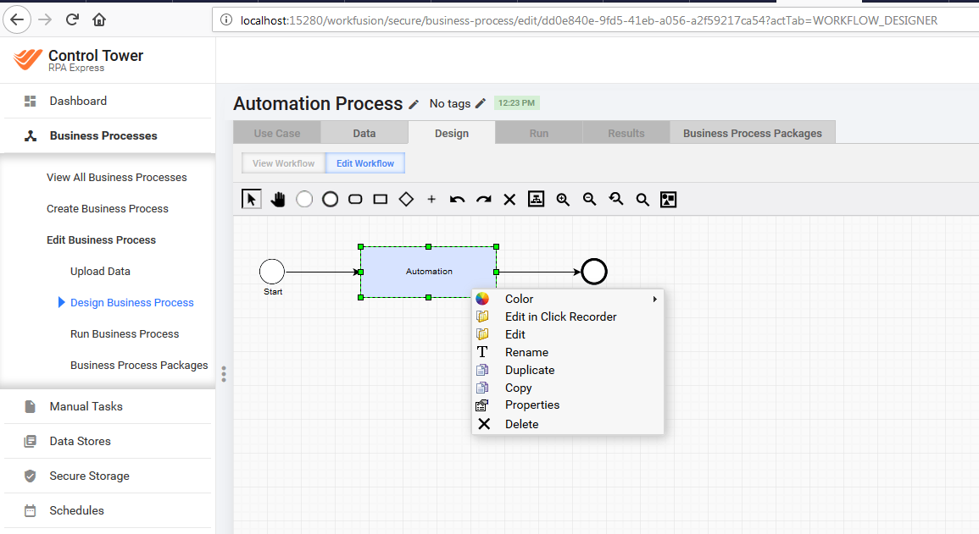Add an end event bold circle
Viewport: 979px width, 534px height.
(x=331, y=200)
